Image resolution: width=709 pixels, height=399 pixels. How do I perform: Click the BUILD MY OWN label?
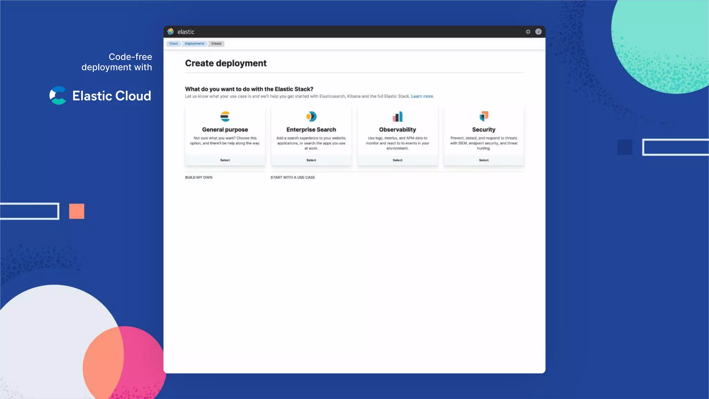coord(199,177)
